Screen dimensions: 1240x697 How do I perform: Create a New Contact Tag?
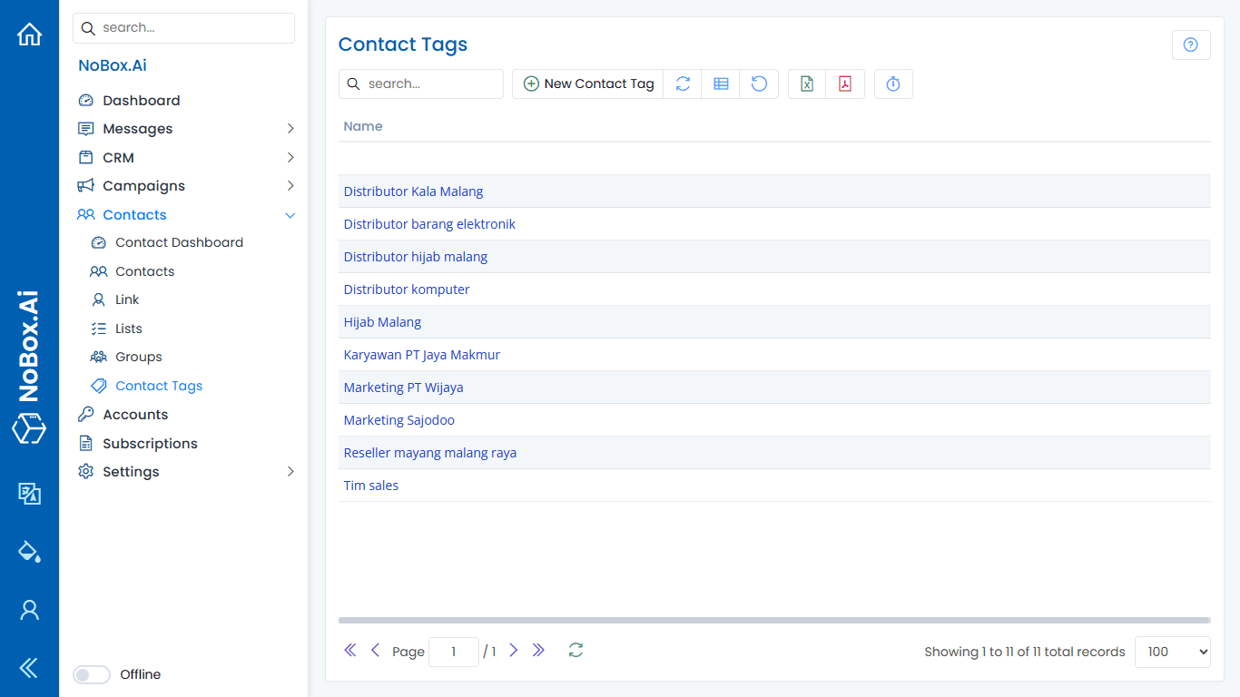click(x=587, y=83)
